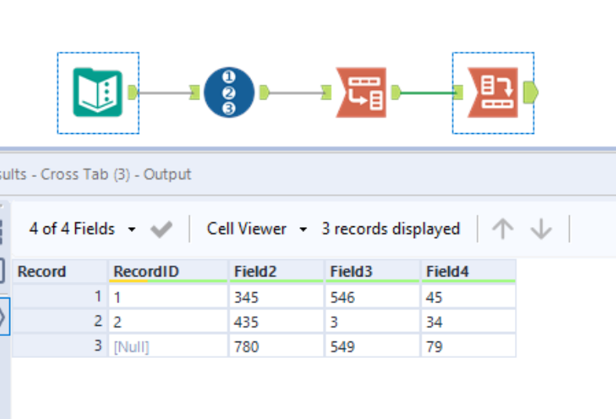Click the Cross Tab output anchor

[531, 92]
